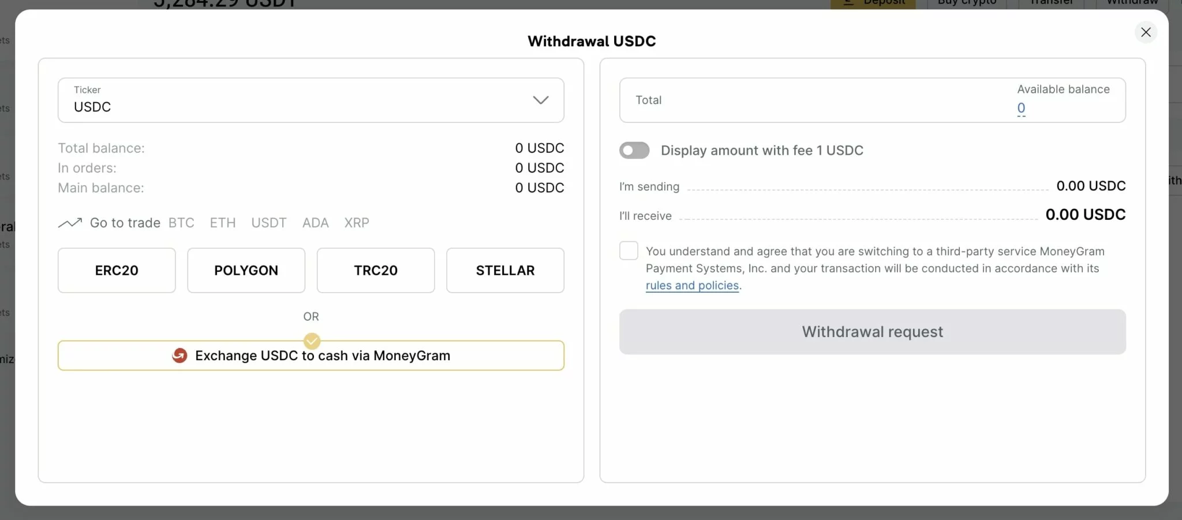This screenshot has width=1182, height=520.
Task: Open XRP quick trade link
Action: click(356, 222)
